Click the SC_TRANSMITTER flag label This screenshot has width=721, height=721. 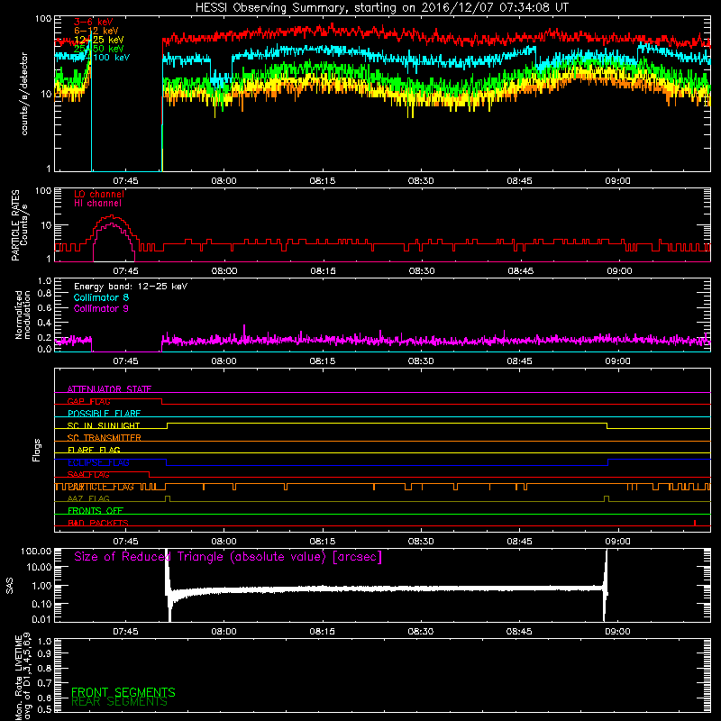[104, 438]
